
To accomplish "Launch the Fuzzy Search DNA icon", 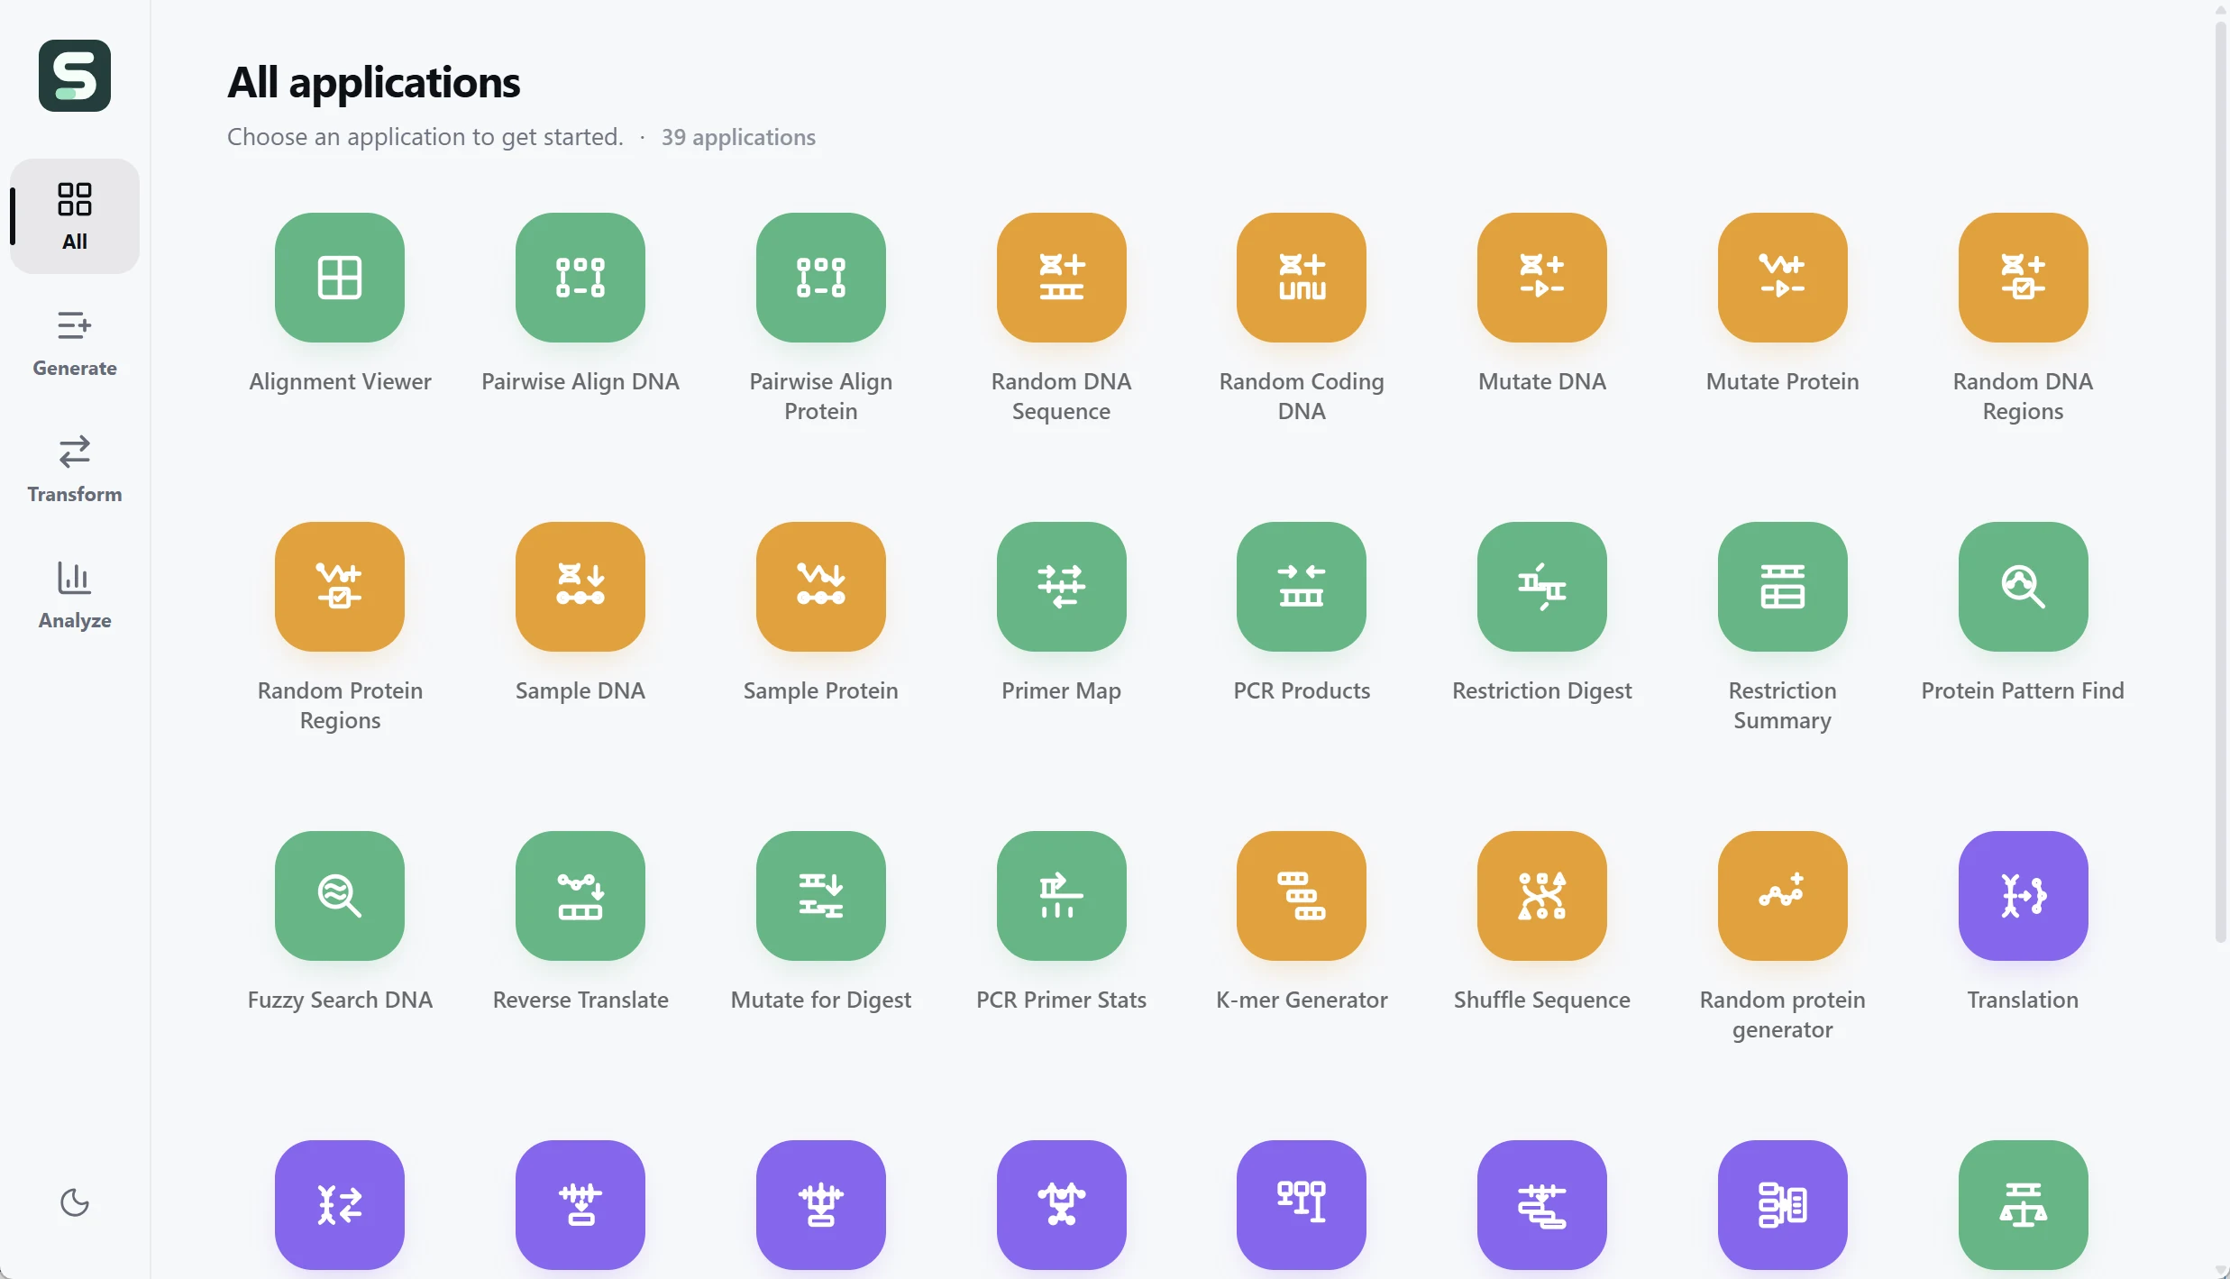I will coord(340,896).
